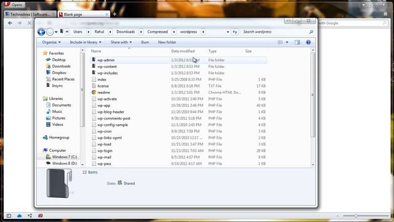
Task: Select the wp-app file
Action: tap(104, 105)
